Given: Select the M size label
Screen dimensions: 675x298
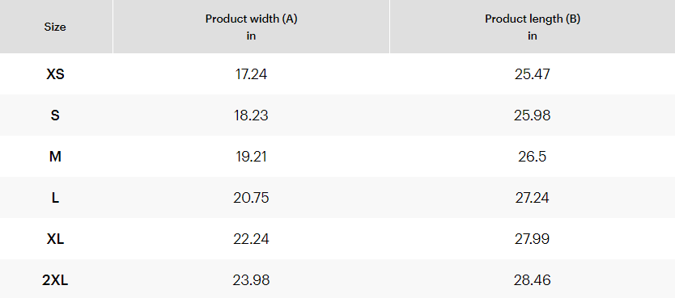Looking at the screenshot, I should point(55,157).
